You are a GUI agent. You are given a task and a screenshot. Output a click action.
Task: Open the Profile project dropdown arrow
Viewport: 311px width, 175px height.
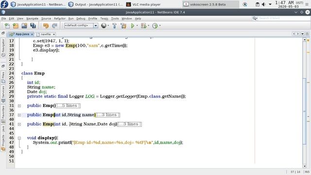point(160,26)
